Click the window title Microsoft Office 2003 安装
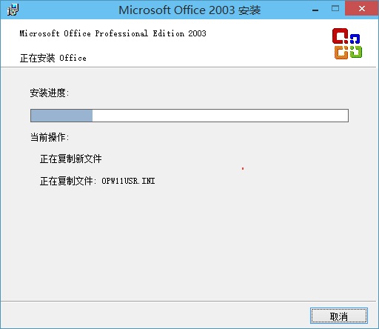This screenshot has width=379, height=329. [x=189, y=10]
